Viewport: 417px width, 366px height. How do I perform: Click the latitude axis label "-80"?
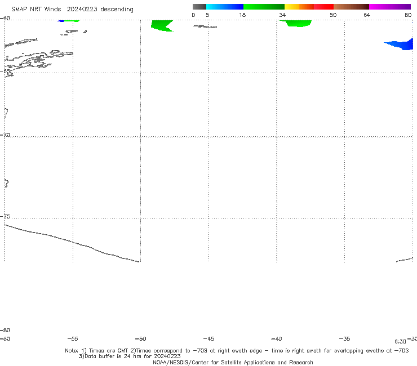[5, 331]
